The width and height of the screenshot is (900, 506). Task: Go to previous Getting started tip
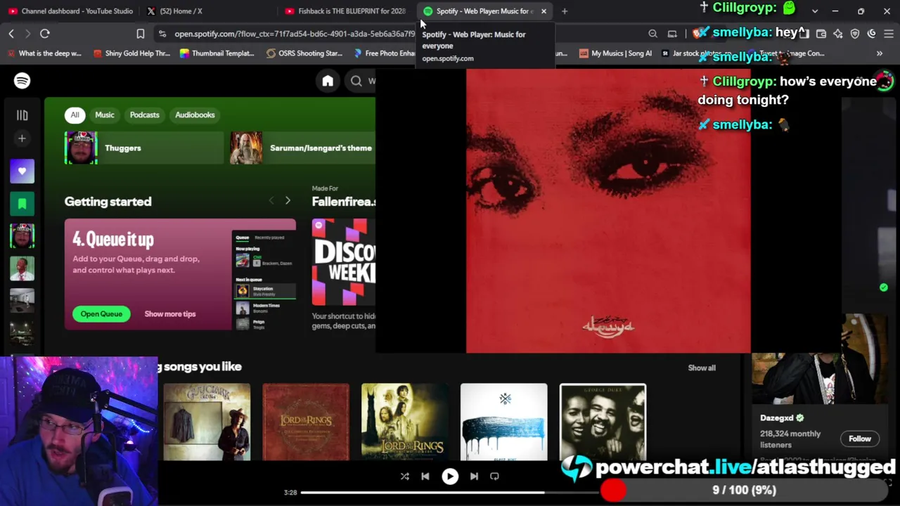(x=271, y=201)
